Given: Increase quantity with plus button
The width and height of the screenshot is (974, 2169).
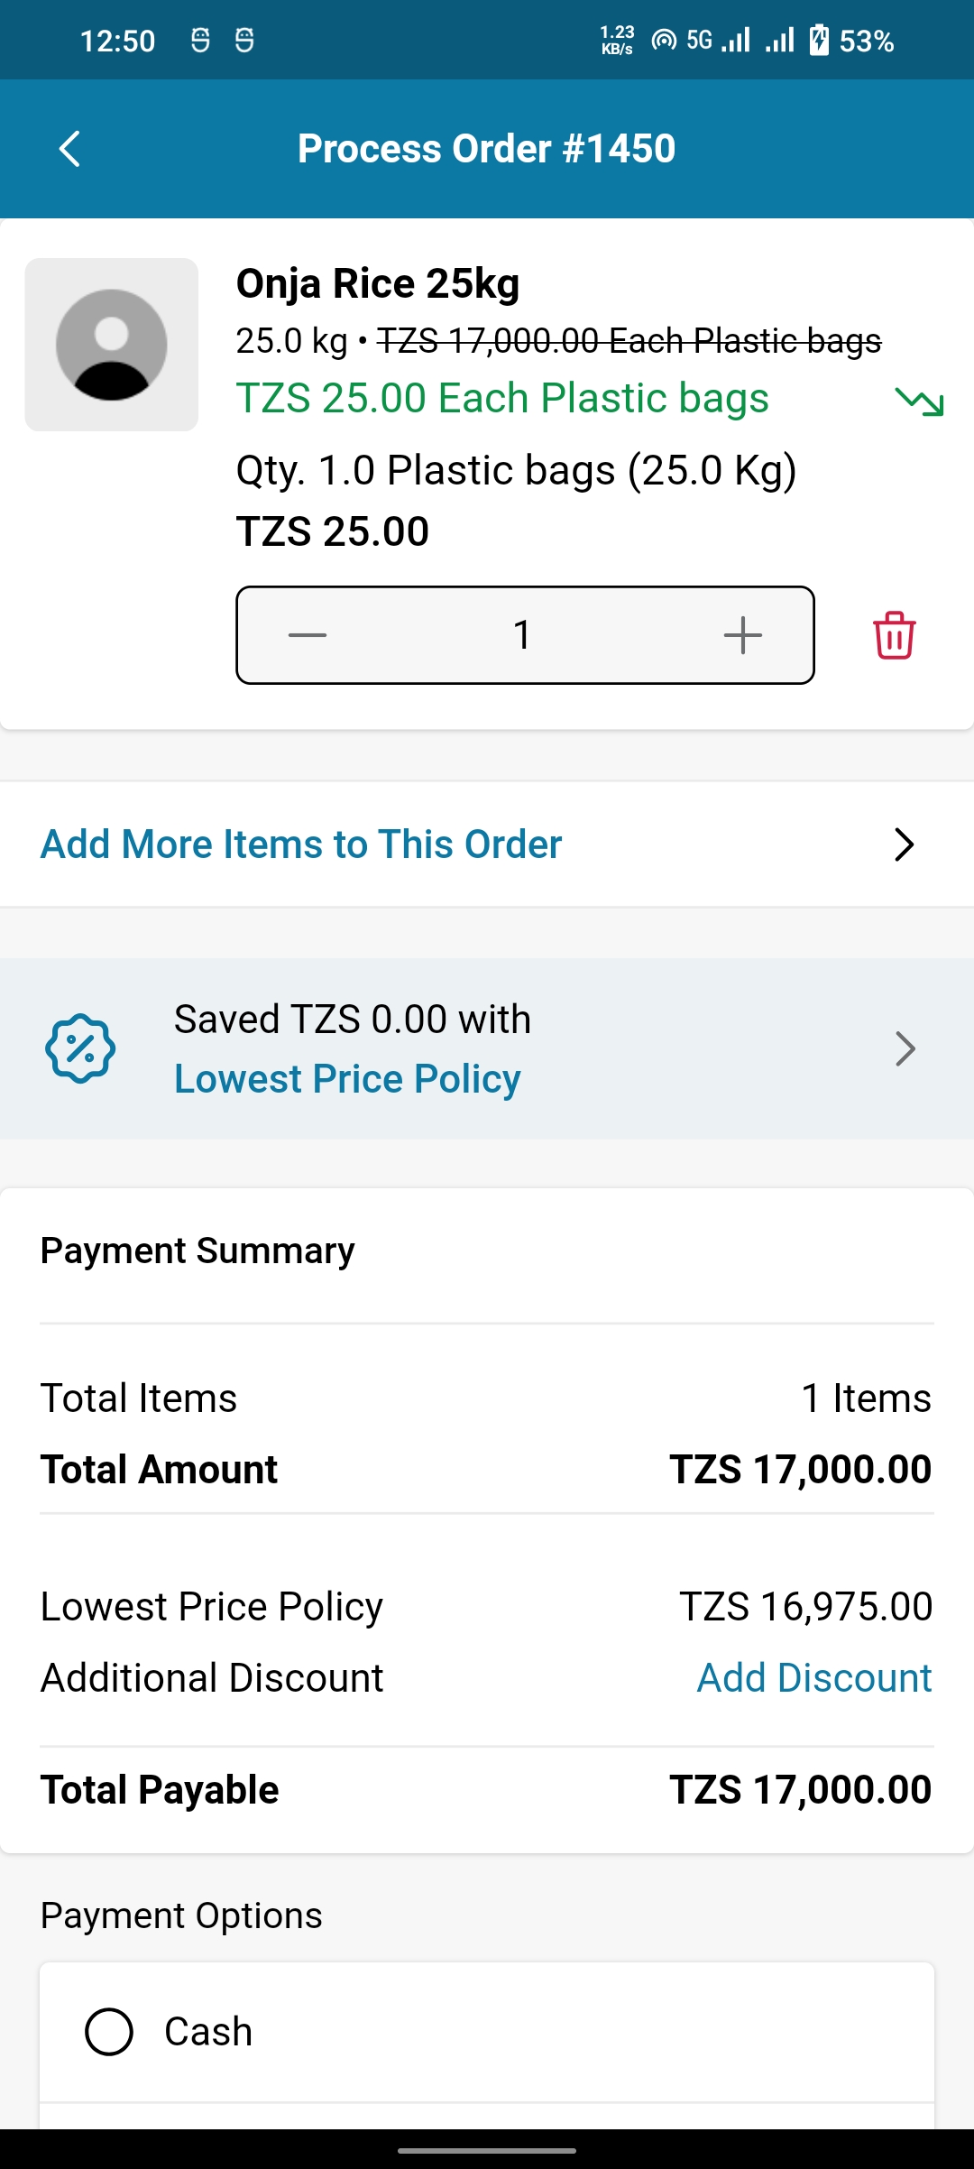Looking at the screenshot, I should [743, 635].
